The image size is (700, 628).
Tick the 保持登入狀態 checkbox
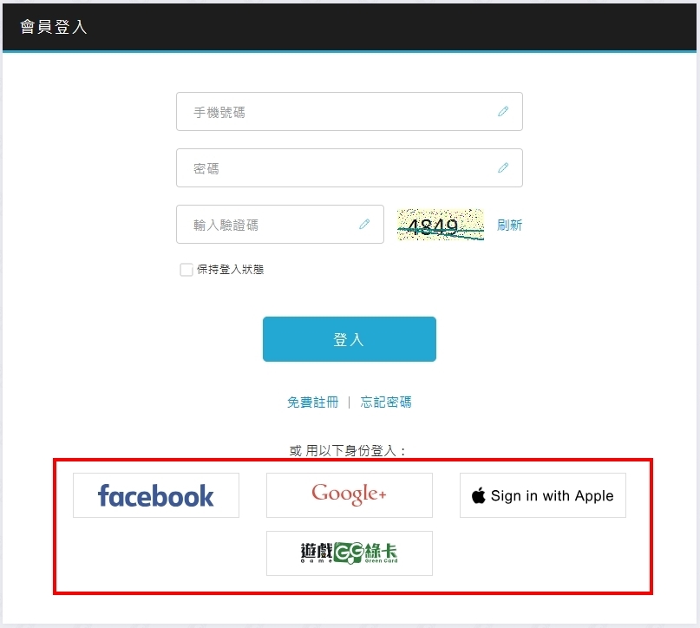186,270
